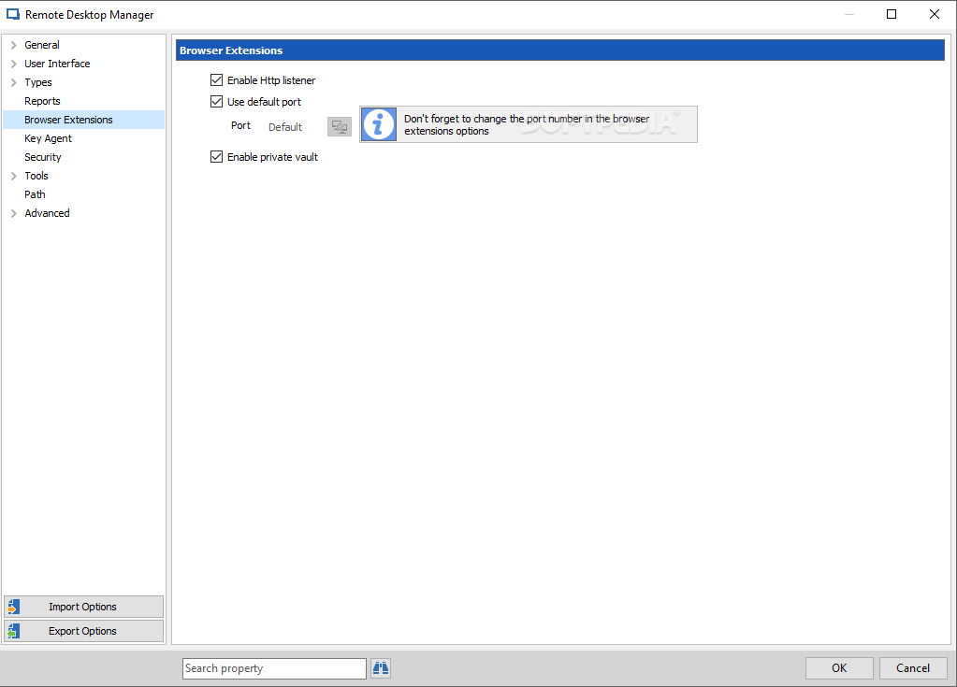Screen dimensions: 957x687
Task: Select the Types tree label
Action: point(37,82)
